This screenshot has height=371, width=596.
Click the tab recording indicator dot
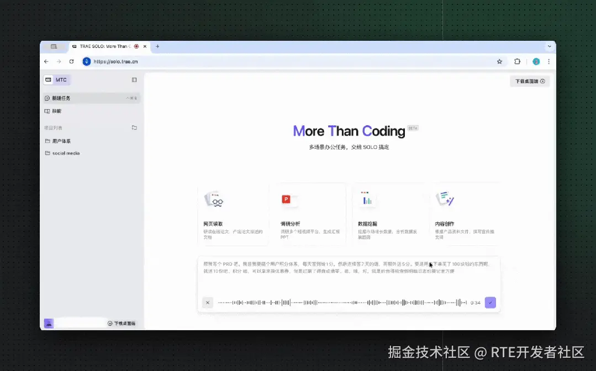click(x=136, y=46)
